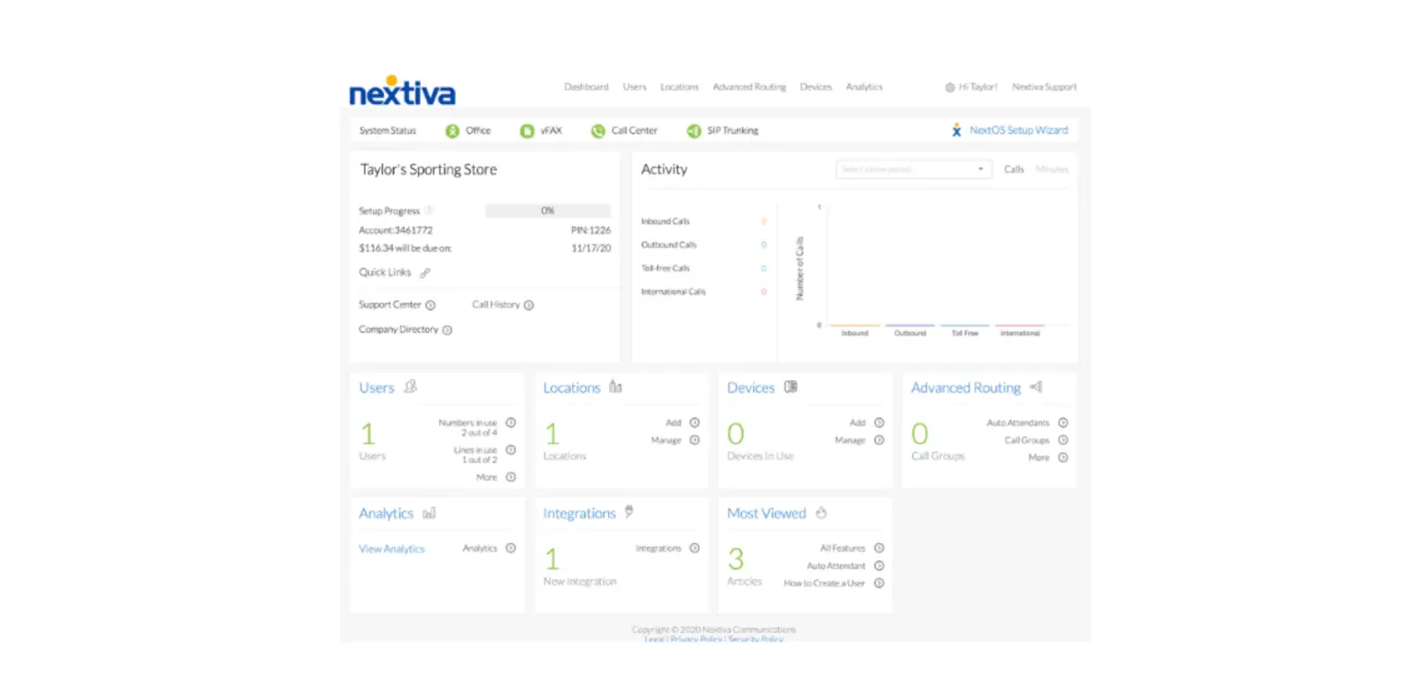Click the Office system status icon
This screenshot has height=694, width=1419.
pos(452,131)
